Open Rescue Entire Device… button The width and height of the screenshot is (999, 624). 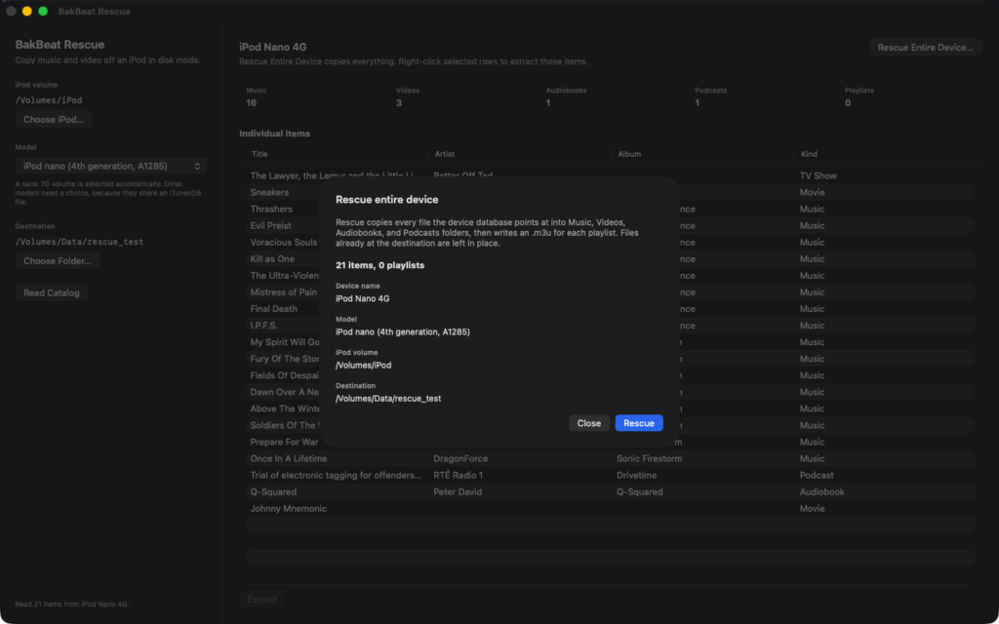click(925, 47)
